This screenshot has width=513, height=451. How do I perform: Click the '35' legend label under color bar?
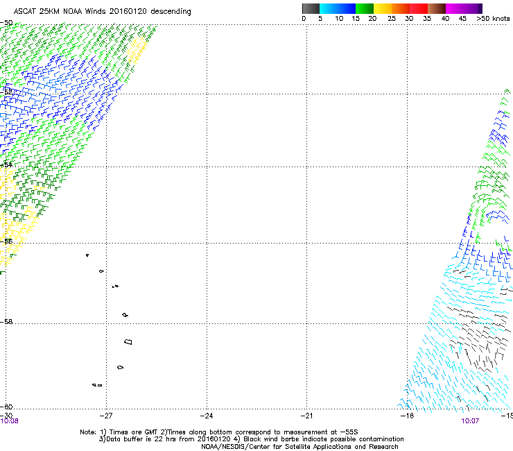click(427, 19)
